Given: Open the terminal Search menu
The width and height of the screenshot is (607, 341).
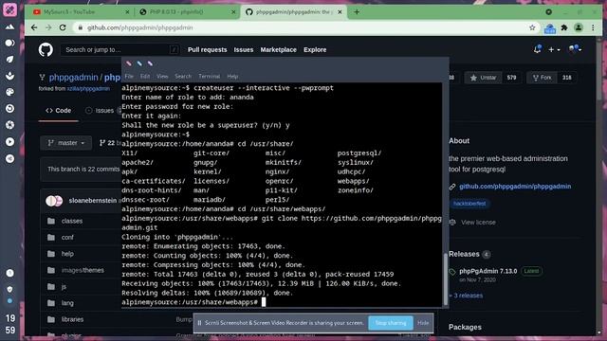Looking at the screenshot, I should coord(183,76).
